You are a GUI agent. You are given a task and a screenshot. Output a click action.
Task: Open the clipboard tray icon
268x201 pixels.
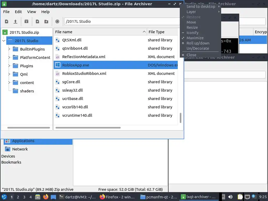point(240,197)
